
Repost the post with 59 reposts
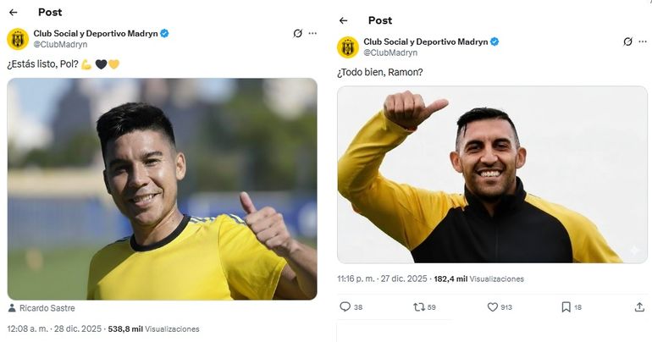[x=418, y=307]
